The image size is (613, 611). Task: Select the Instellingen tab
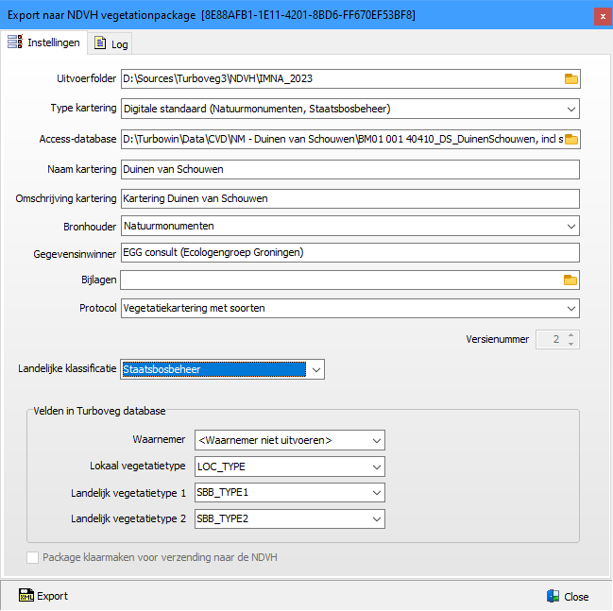(x=44, y=42)
